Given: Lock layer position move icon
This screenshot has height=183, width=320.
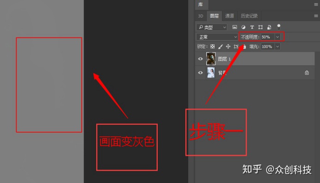Looking at the screenshot, I should tap(228, 47).
